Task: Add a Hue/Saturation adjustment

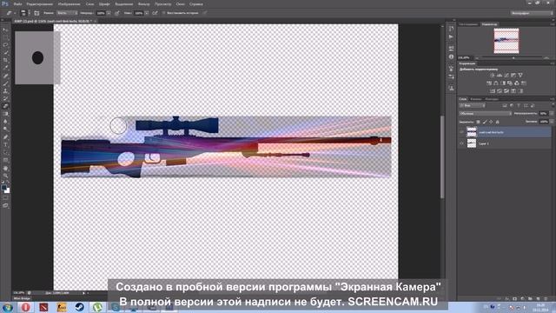Action: (x=489, y=83)
